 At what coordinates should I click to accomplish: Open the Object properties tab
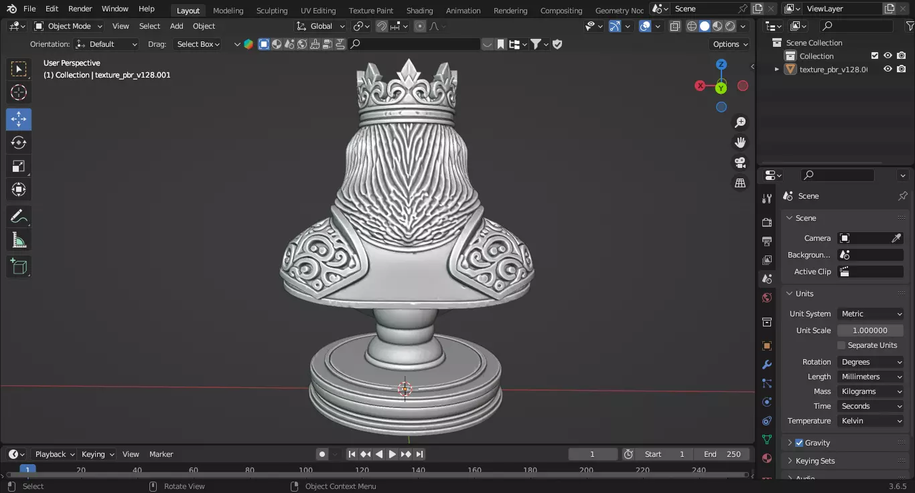point(767,346)
